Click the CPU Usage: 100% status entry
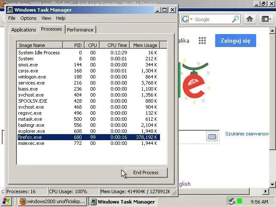Image resolution: width=276 pixels, height=207 pixels. [73, 191]
